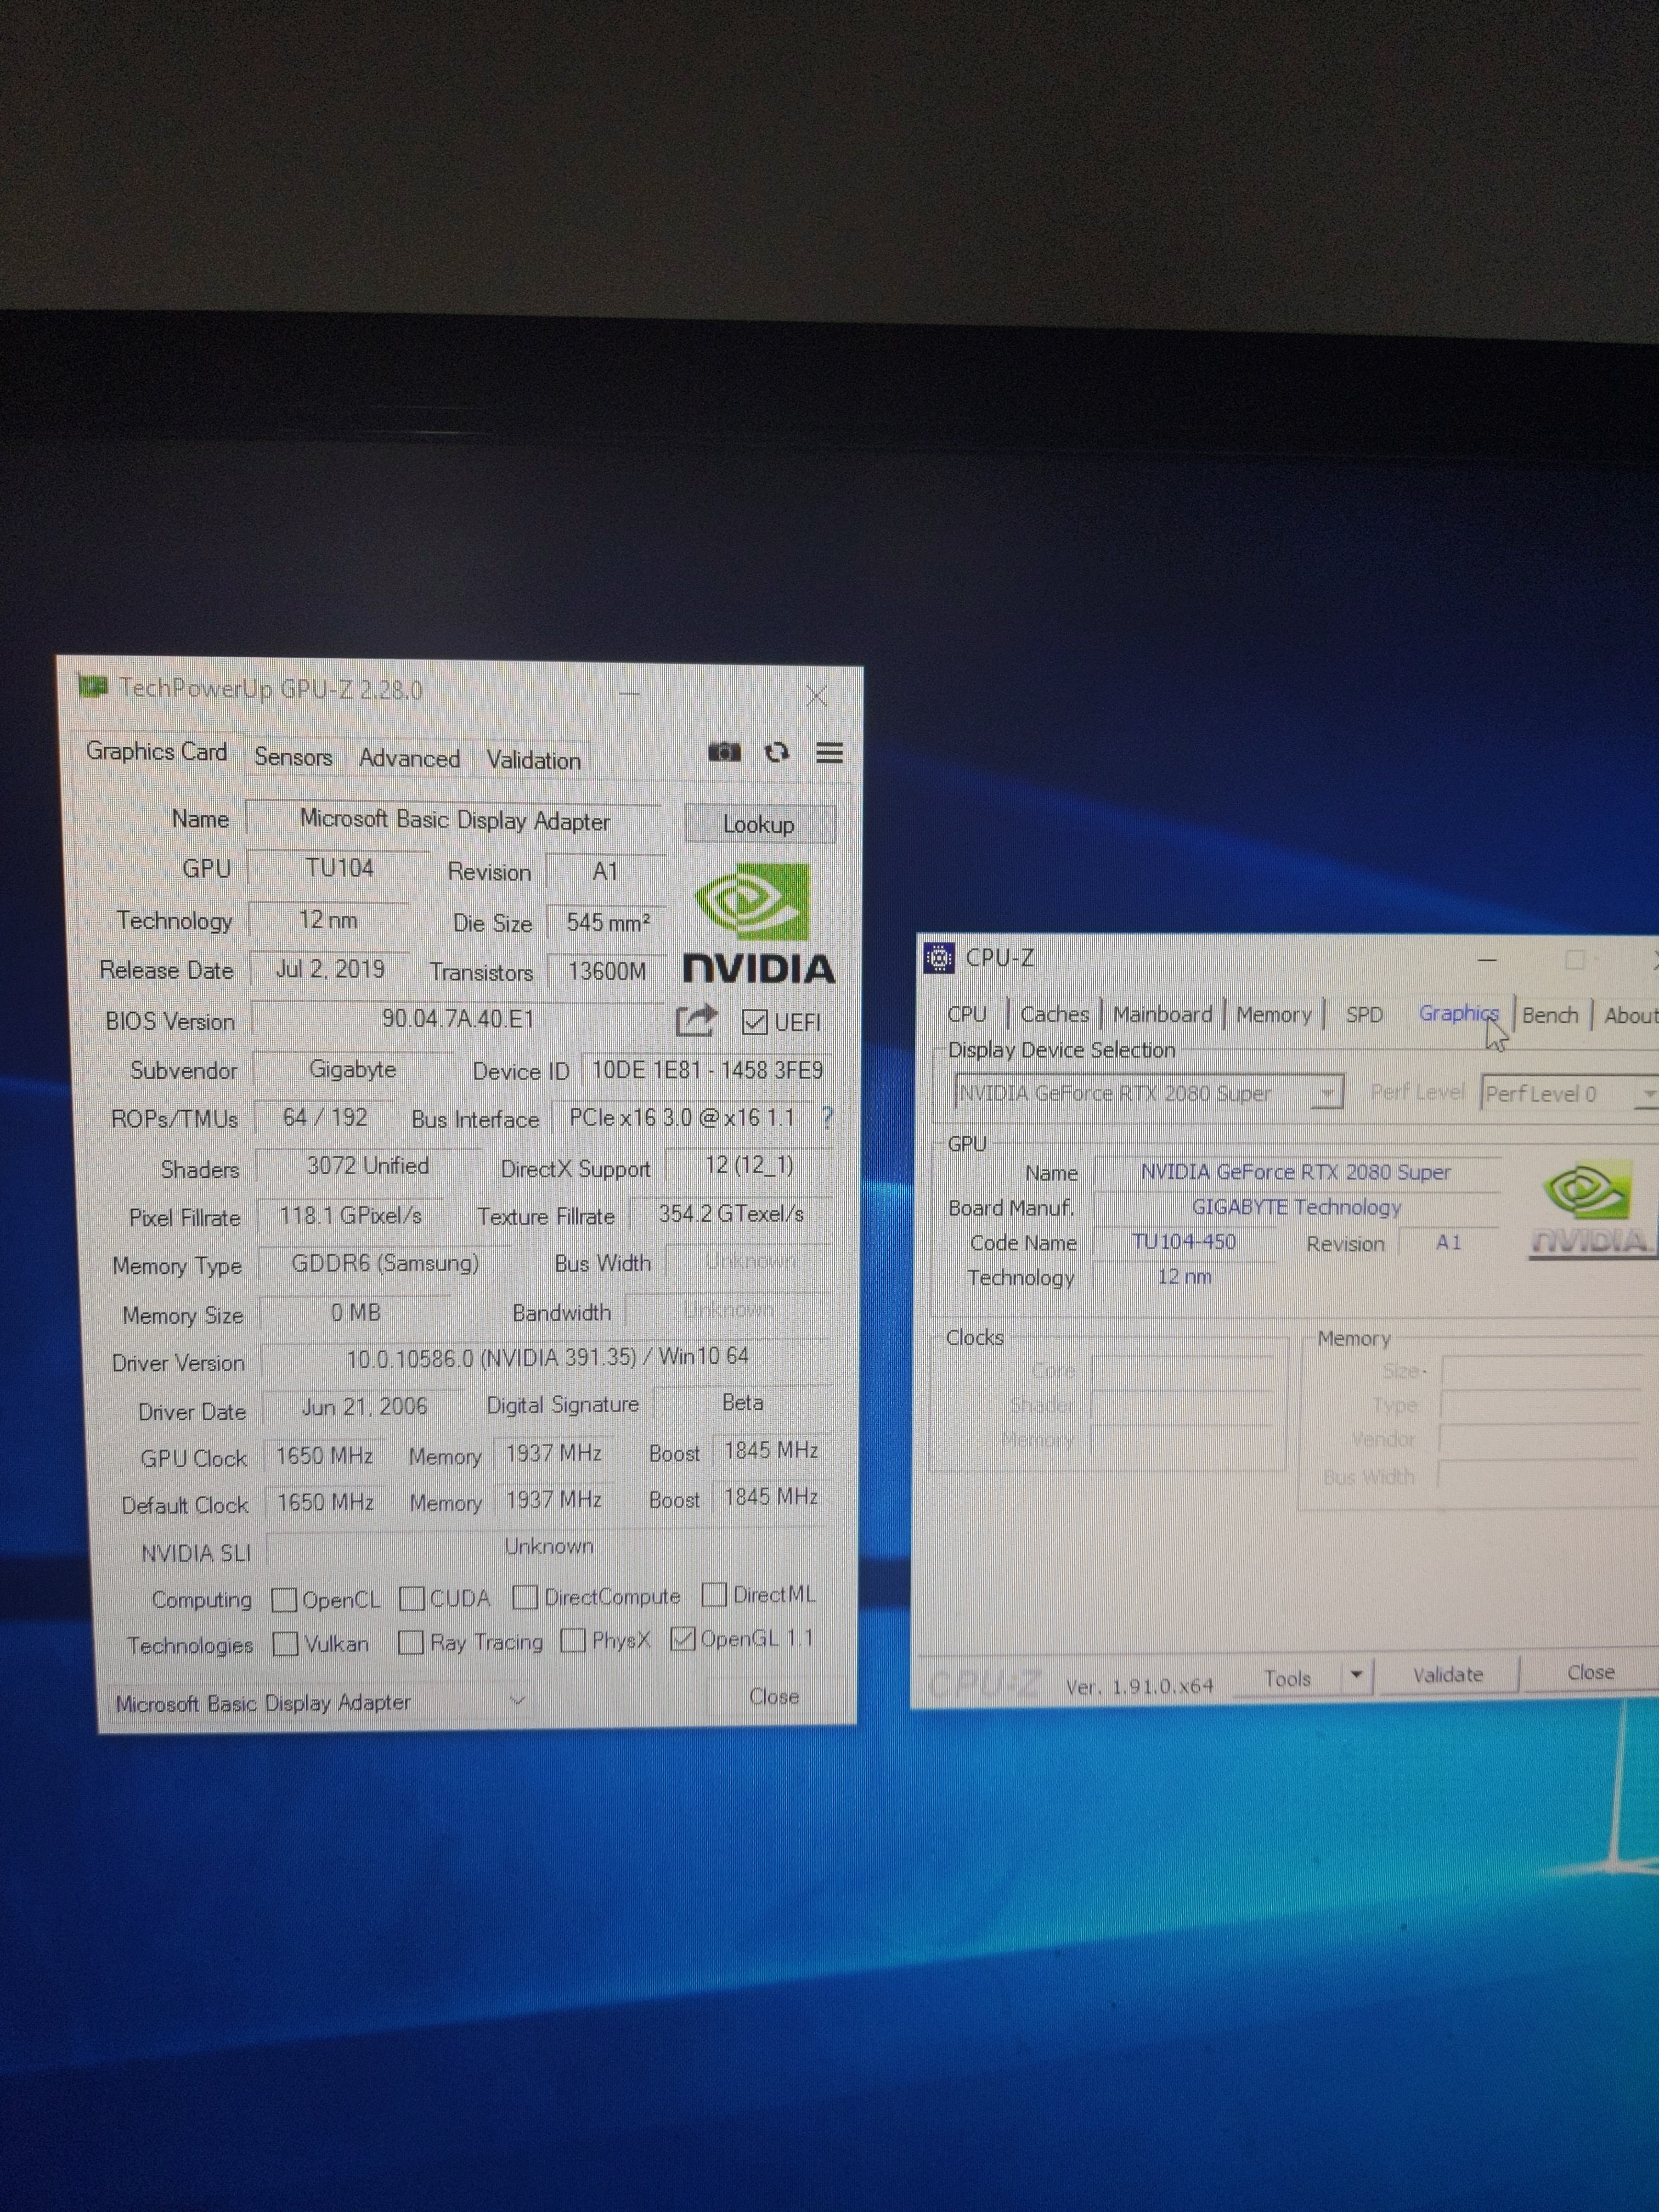Click the Driver Version field in GPU-Z
1659x2212 pixels.
(x=546, y=1357)
